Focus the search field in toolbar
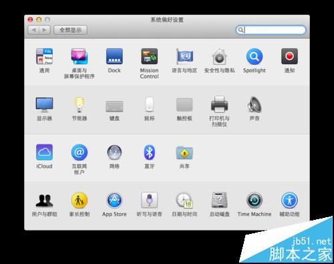This screenshot has width=334, height=264. coord(271,30)
